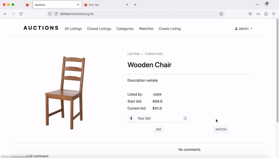This screenshot has width=279, height=158.
Task: Click the BID button
Action: click(159, 129)
